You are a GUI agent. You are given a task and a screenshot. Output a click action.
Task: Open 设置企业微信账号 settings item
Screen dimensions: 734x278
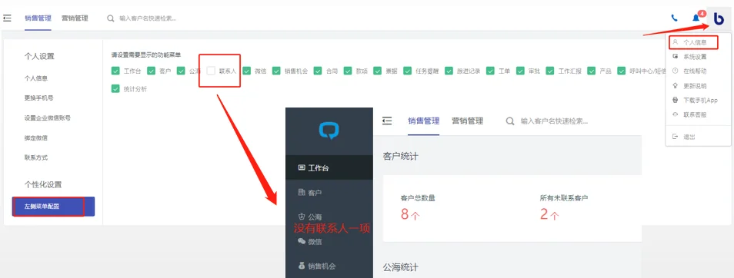[48, 118]
